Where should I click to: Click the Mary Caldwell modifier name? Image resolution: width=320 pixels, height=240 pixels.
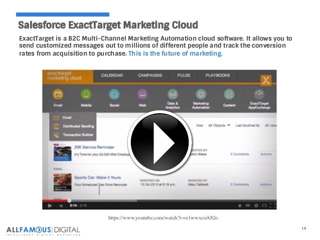[198, 184]
